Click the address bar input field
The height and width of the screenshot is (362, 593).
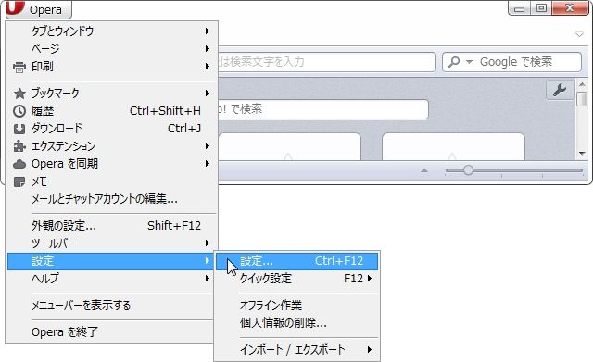[x=327, y=62]
